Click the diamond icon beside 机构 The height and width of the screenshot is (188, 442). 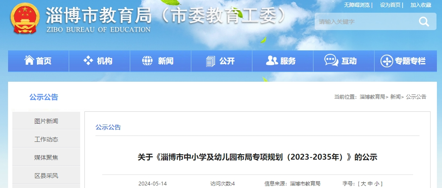coord(88,61)
